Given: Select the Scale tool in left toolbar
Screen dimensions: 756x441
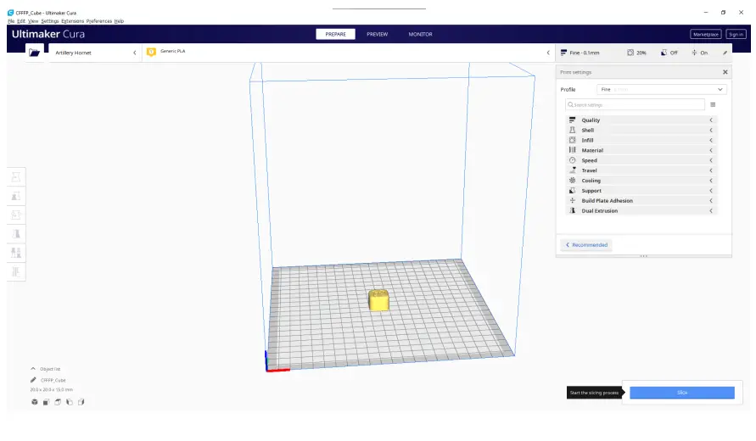Looking at the screenshot, I should coord(16,196).
